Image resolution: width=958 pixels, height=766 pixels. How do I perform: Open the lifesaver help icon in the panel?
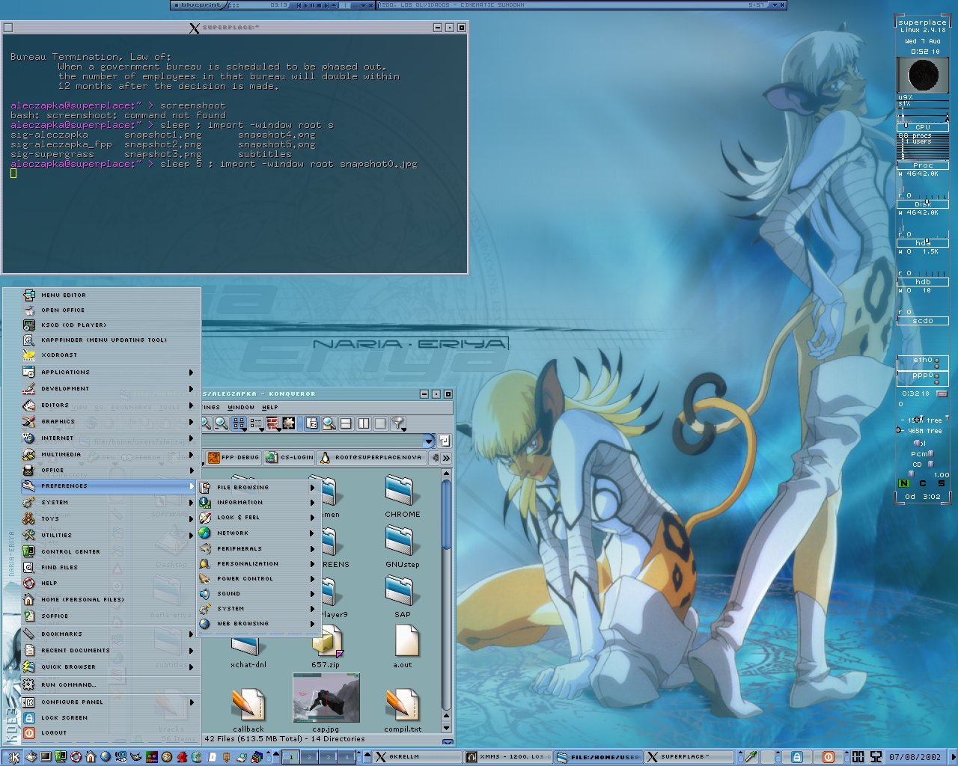pyautogui.click(x=76, y=756)
